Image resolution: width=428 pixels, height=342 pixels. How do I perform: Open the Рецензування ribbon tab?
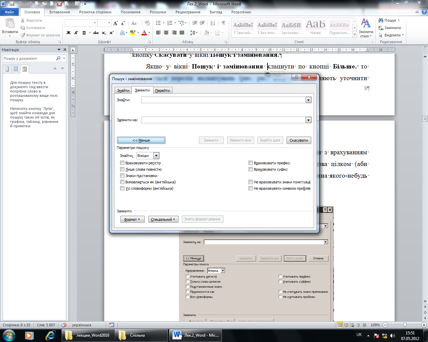(188, 12)
